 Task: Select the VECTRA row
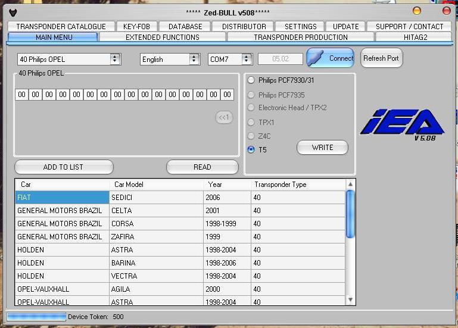point(180,276)
